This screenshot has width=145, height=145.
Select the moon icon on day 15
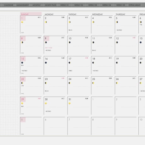(x=22, y=63)
